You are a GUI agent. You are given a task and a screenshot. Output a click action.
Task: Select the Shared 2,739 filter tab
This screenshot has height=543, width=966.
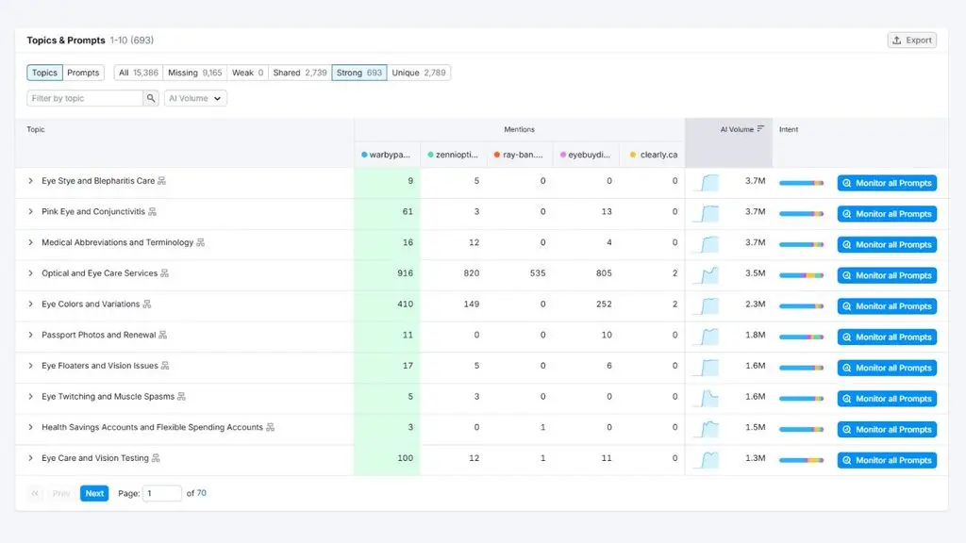point(300,73)
